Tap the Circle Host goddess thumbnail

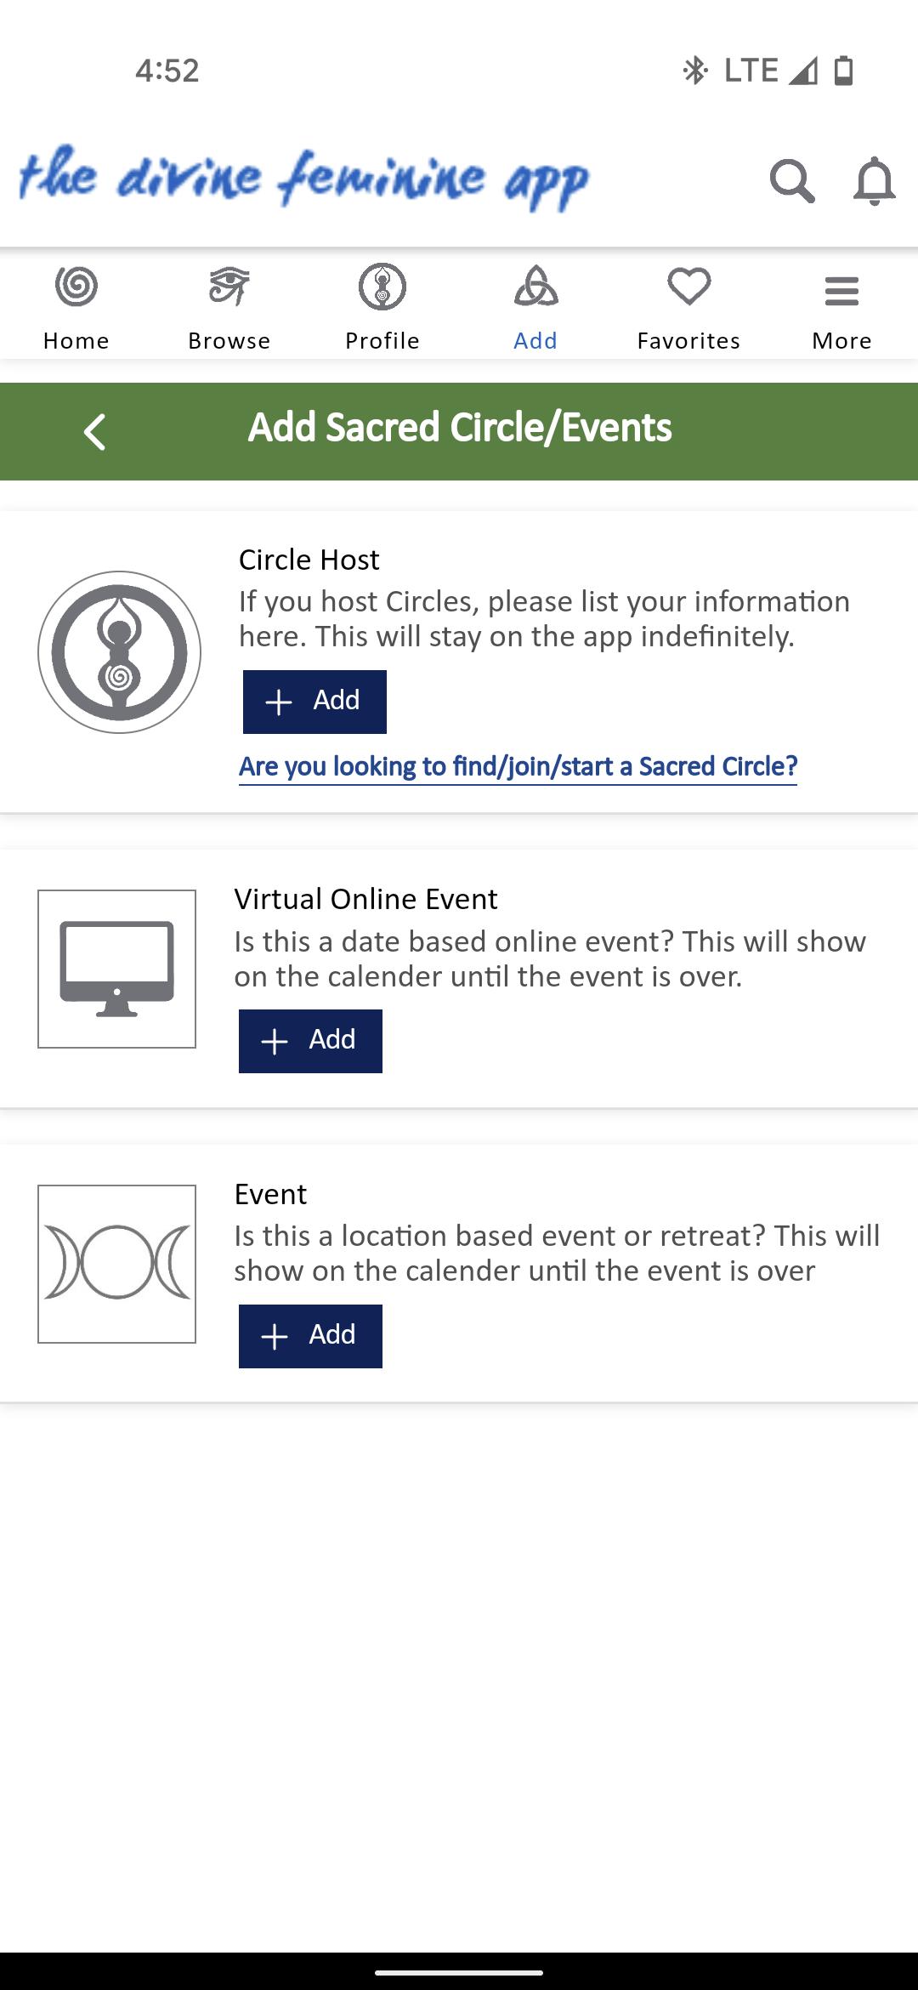point(119,652)
